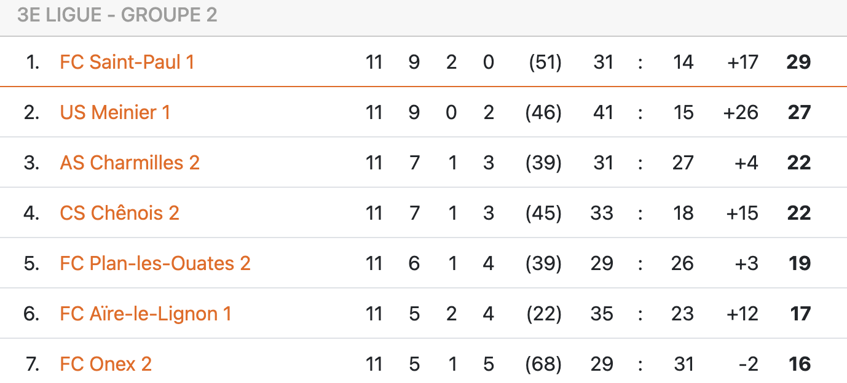This screenshot has width=847, height=383.
Task: Click rank number 1. in the standings
Action: pos(33,62)
